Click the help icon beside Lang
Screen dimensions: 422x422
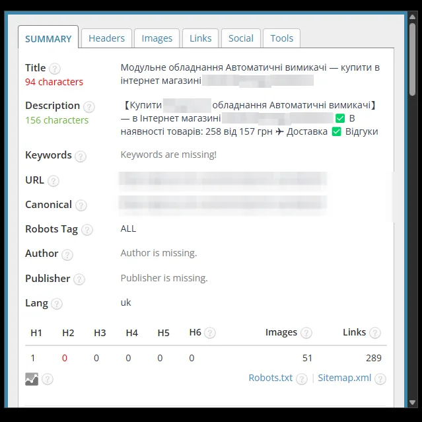57,304
